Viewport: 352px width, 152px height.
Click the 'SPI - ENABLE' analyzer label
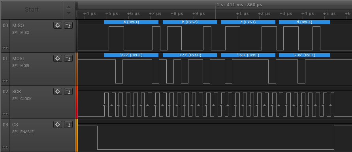23,132
